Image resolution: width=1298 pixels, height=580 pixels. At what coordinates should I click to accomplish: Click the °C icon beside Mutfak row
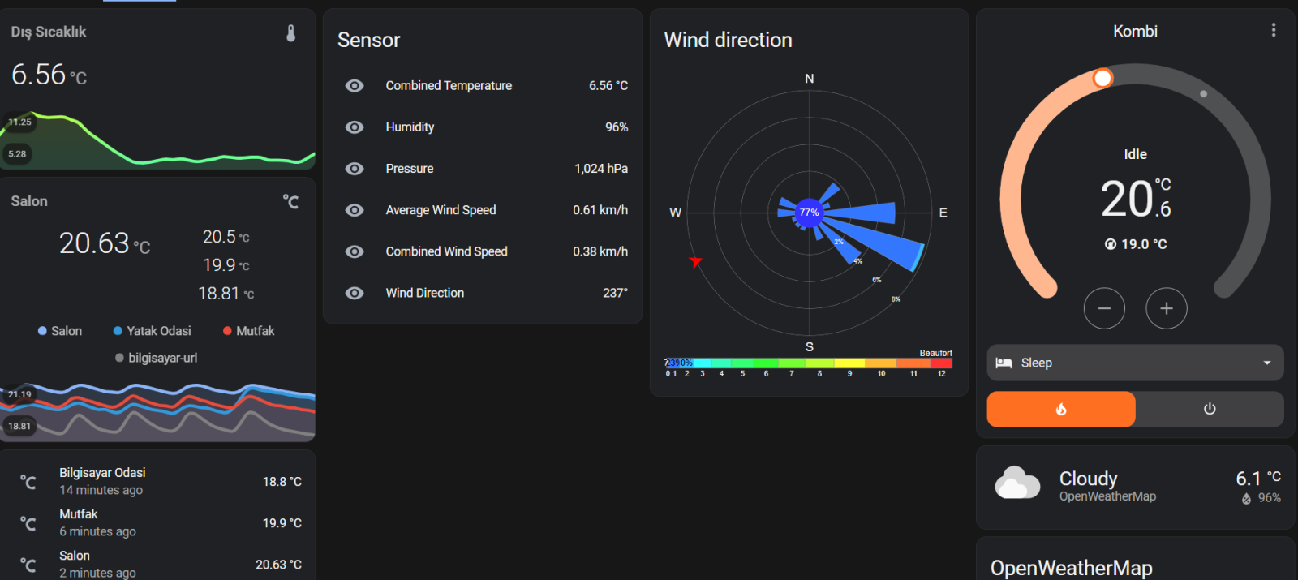click(x=28, y=524)
